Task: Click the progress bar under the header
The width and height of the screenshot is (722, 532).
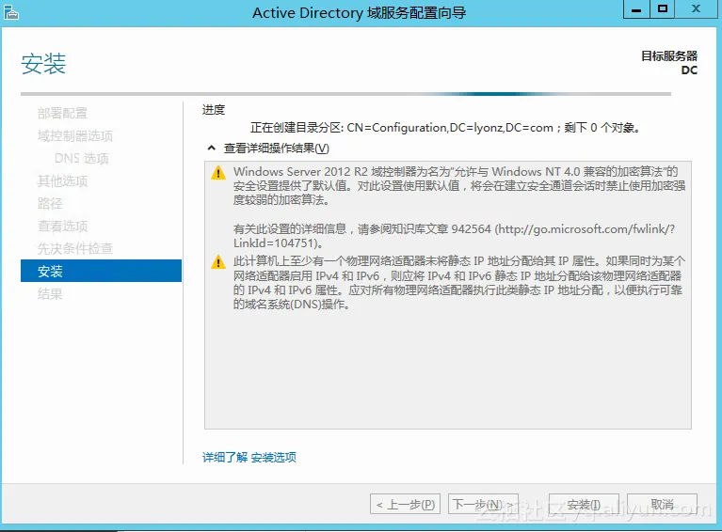Action: [345, 94]
